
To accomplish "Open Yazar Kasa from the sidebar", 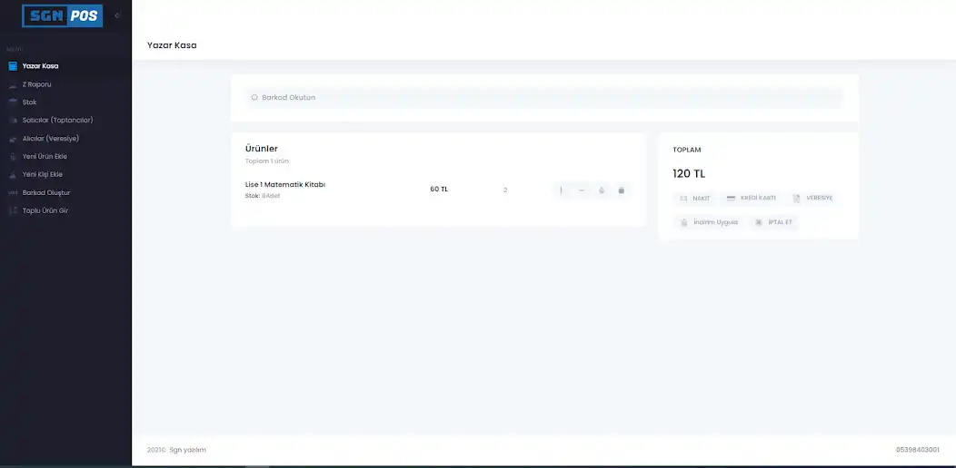I will tap(40, 66).
